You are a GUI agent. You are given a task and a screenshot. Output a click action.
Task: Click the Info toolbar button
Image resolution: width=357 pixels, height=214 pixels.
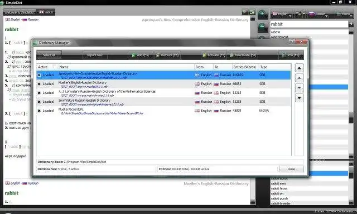(291, 55)
